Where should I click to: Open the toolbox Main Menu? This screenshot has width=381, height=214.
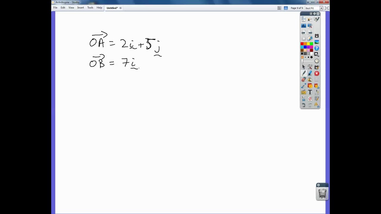pos(311,13)
